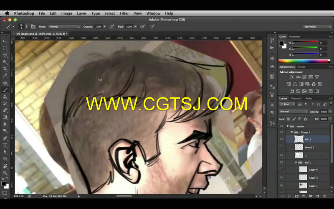
Task: Select the Clone Stamp tool
Action: 5,97
